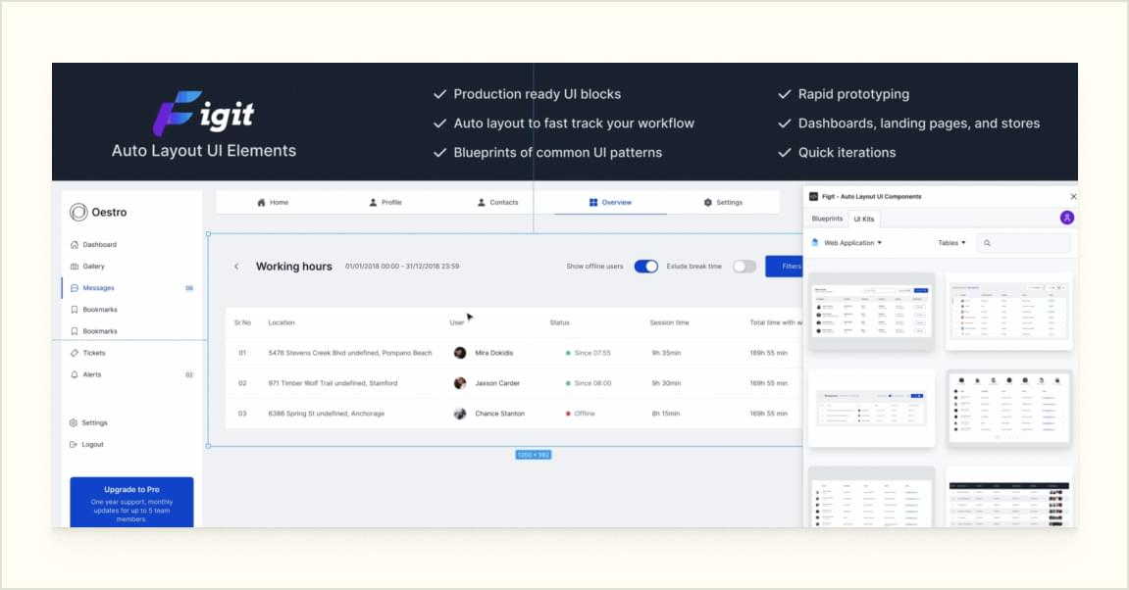Select the dark header table thumbnail

(x=1008, y=499)
